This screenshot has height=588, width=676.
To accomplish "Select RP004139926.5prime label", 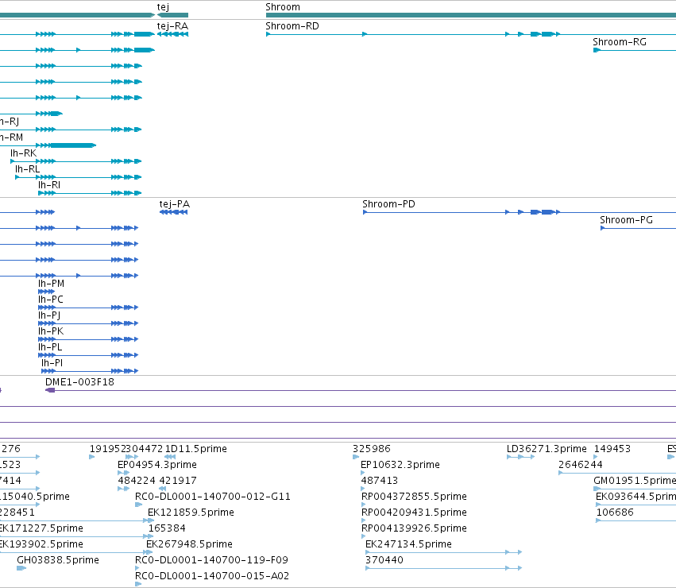I will coord(415,529).
